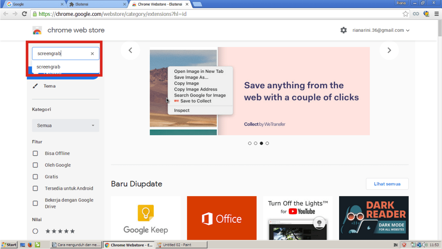Go to the second carousel dot
The height and width of the screenshot is (249, 442).
pos(256,143)
